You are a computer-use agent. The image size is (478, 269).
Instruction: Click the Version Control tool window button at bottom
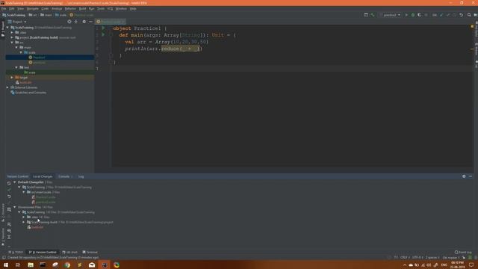point(43,253)
